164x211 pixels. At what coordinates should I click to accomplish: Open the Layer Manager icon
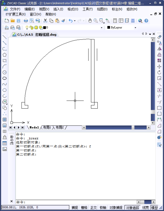click(x=7, y=28)
